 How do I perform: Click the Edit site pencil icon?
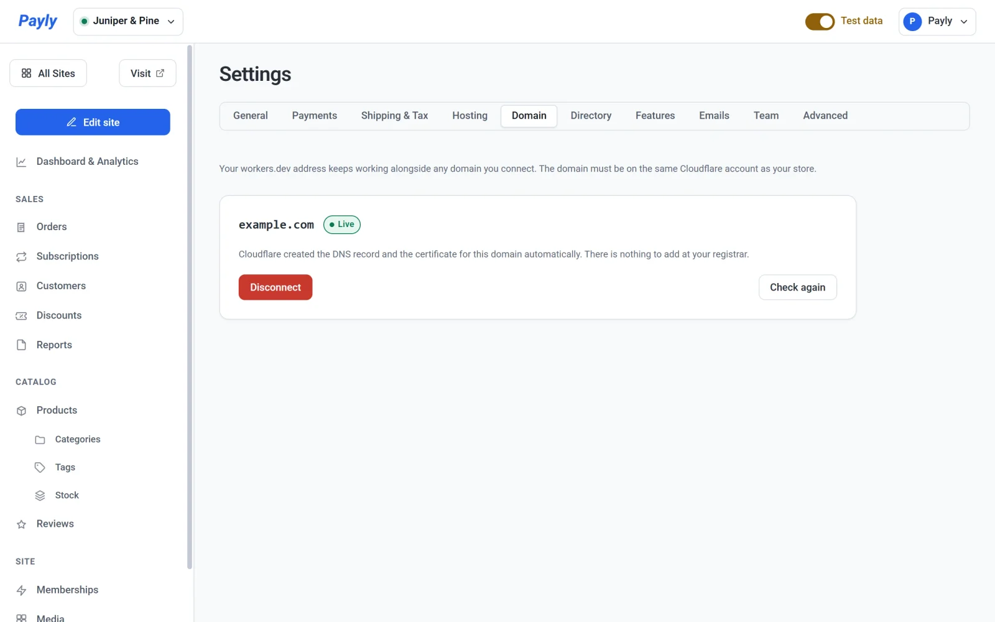(72, 123)
